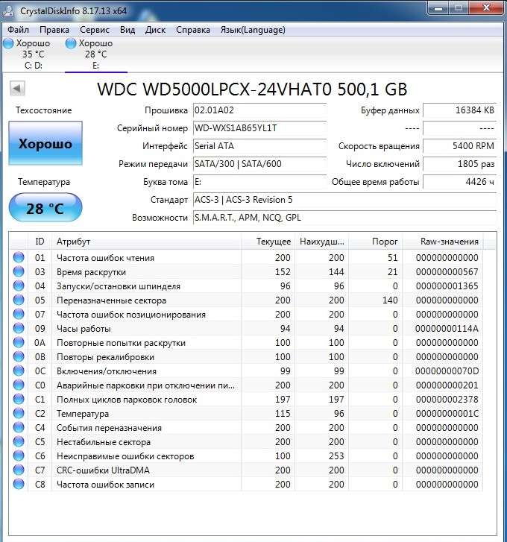Click status orb for attribute 05 reallocated sectors
The height and width of the screenshot is (542, 507).
pos(18,300)
